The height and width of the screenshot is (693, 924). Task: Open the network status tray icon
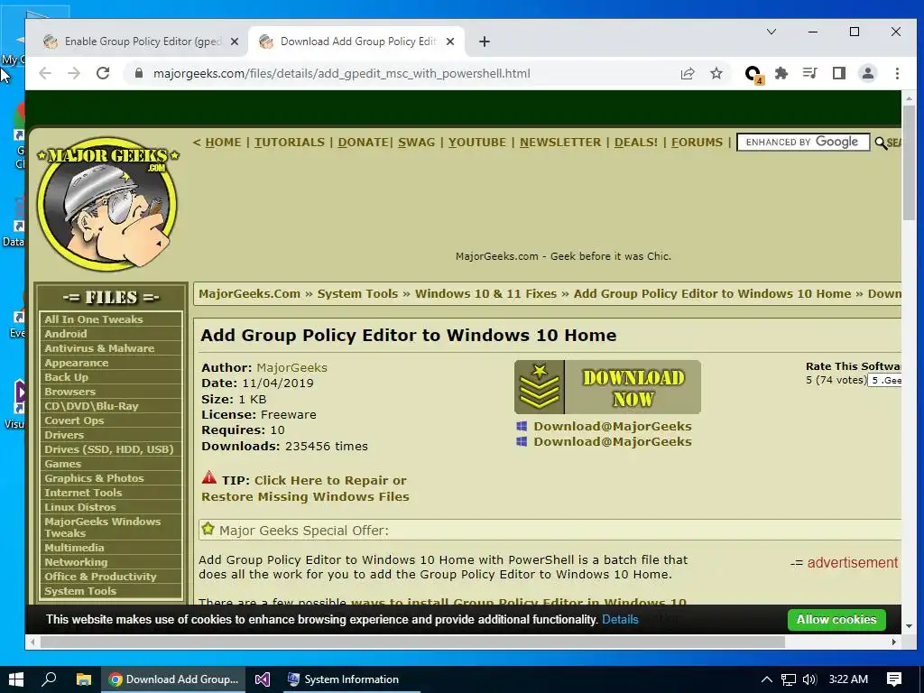click(x=788, y=679)
